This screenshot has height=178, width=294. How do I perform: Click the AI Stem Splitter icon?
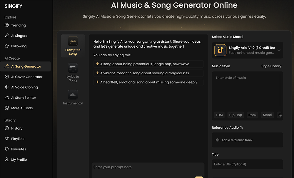tap(7, 98)
